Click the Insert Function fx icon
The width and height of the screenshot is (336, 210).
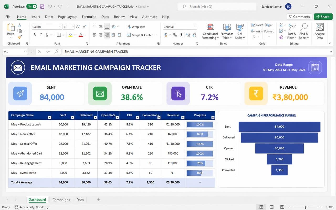[56, 52]
